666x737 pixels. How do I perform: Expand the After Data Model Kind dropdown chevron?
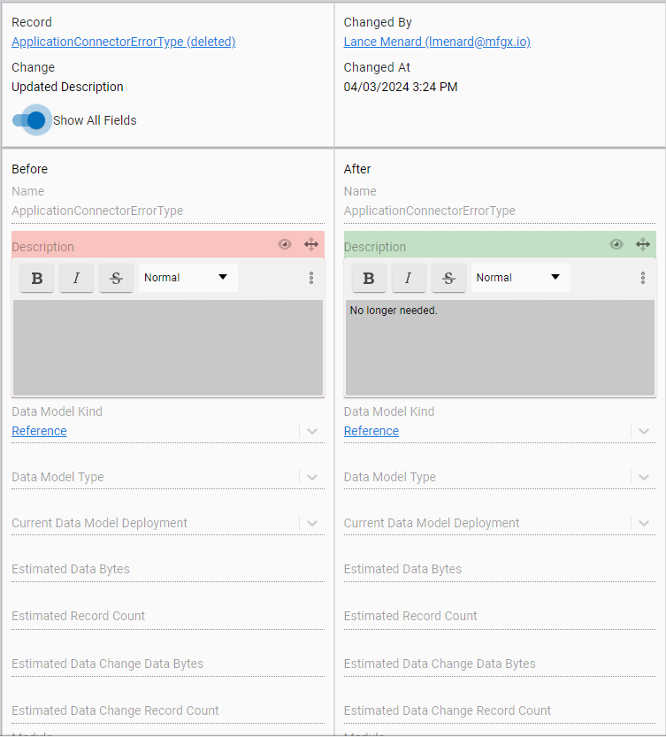[x=644, y=431]
